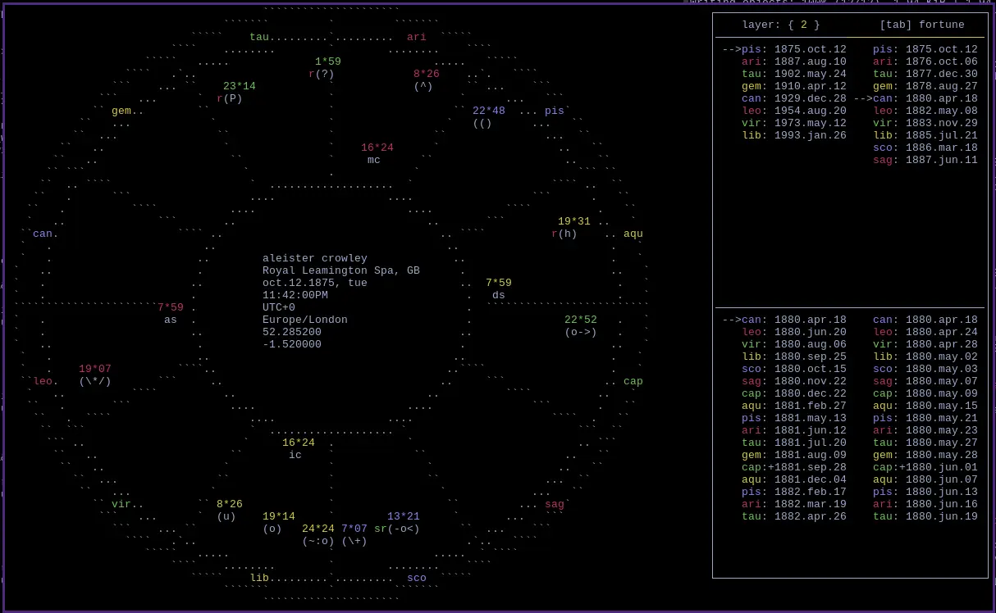996x613 pixels.
Task: Click the birth time 11:42:00PM
Action: pyautogui.click(x=295, y=295)
